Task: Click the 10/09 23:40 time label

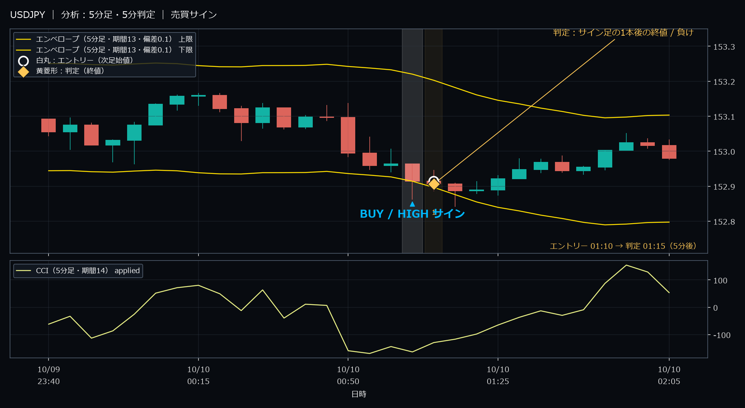Action: point(49,376)
